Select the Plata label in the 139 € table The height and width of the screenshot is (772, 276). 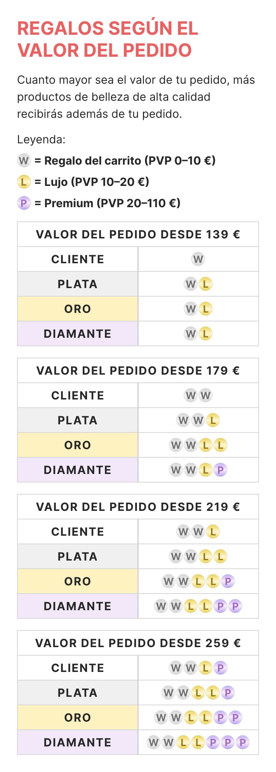(77, 284)
